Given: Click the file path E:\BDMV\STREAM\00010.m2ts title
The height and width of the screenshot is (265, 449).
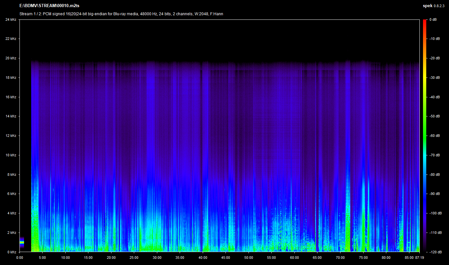Looking at the screenshot, I should coord(49,6).
